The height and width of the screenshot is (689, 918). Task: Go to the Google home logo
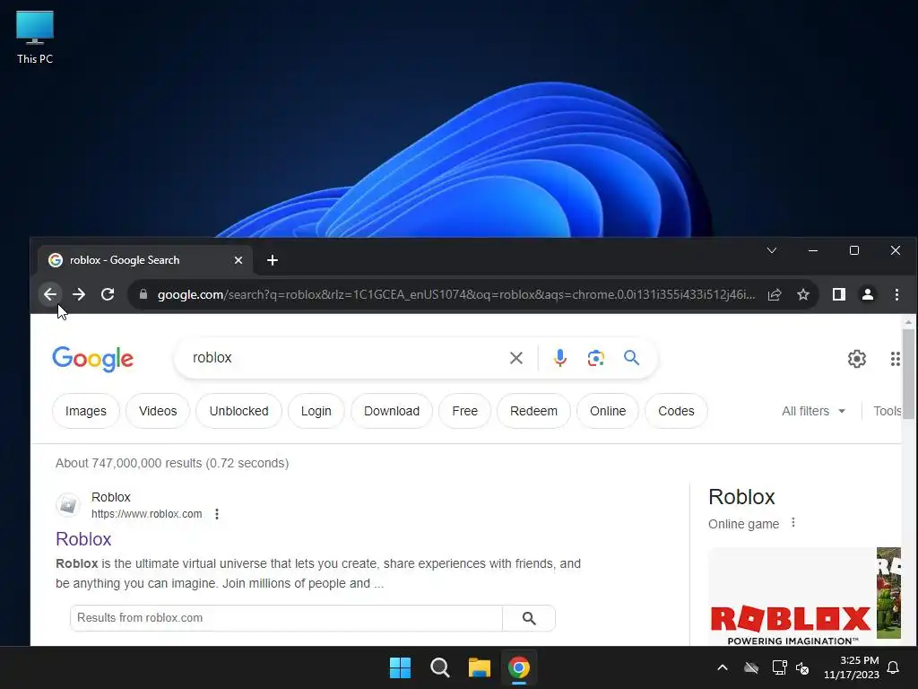[93, 359]
